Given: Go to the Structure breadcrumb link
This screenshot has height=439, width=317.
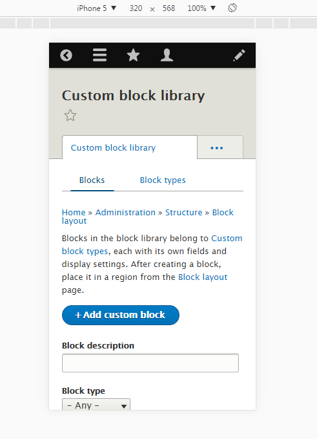Looking at the screenshot, I should point(183,212).
